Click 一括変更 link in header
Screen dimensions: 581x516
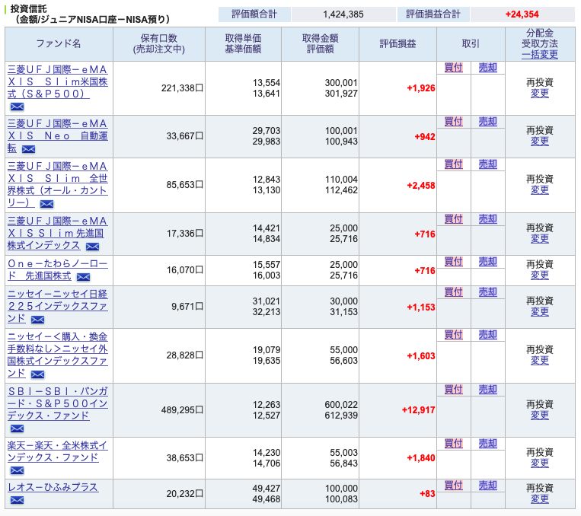coord(539,55)
